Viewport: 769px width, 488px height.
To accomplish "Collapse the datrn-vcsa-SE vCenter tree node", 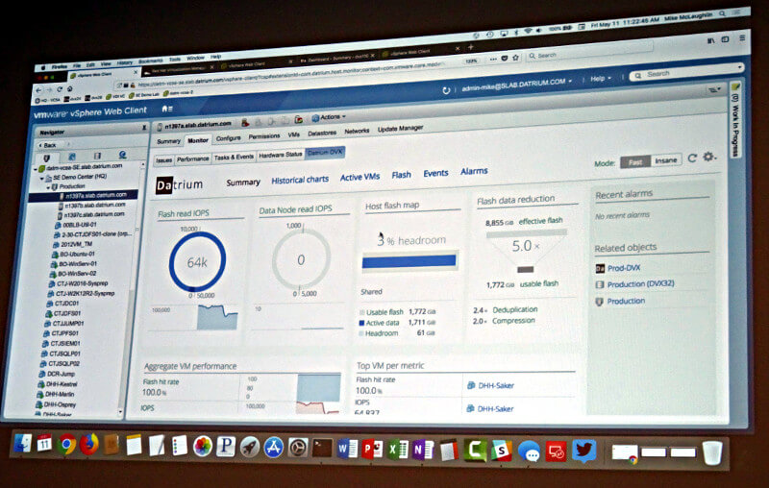I will pos(36,169).
